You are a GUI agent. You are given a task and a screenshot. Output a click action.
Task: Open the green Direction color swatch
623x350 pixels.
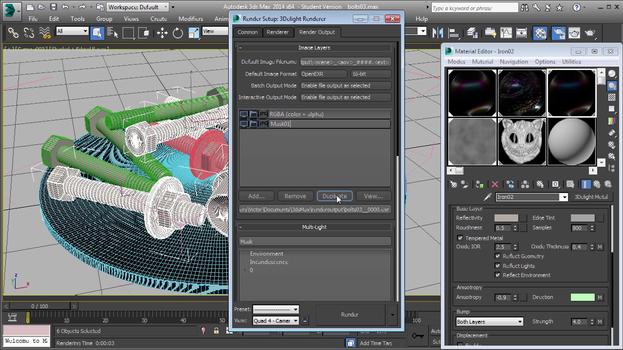point(583,297)
